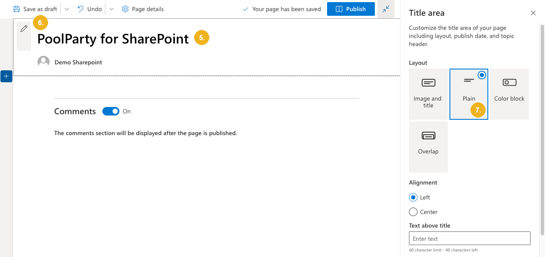This screenshot has width=545, height=257.
Task: Click the pencil edit icon beside title
Action: pos(24,29)
